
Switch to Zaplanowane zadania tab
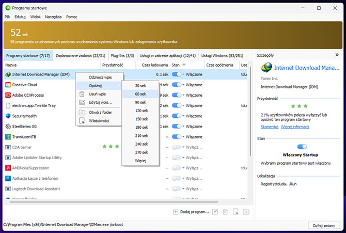click(x=81, y=56)
